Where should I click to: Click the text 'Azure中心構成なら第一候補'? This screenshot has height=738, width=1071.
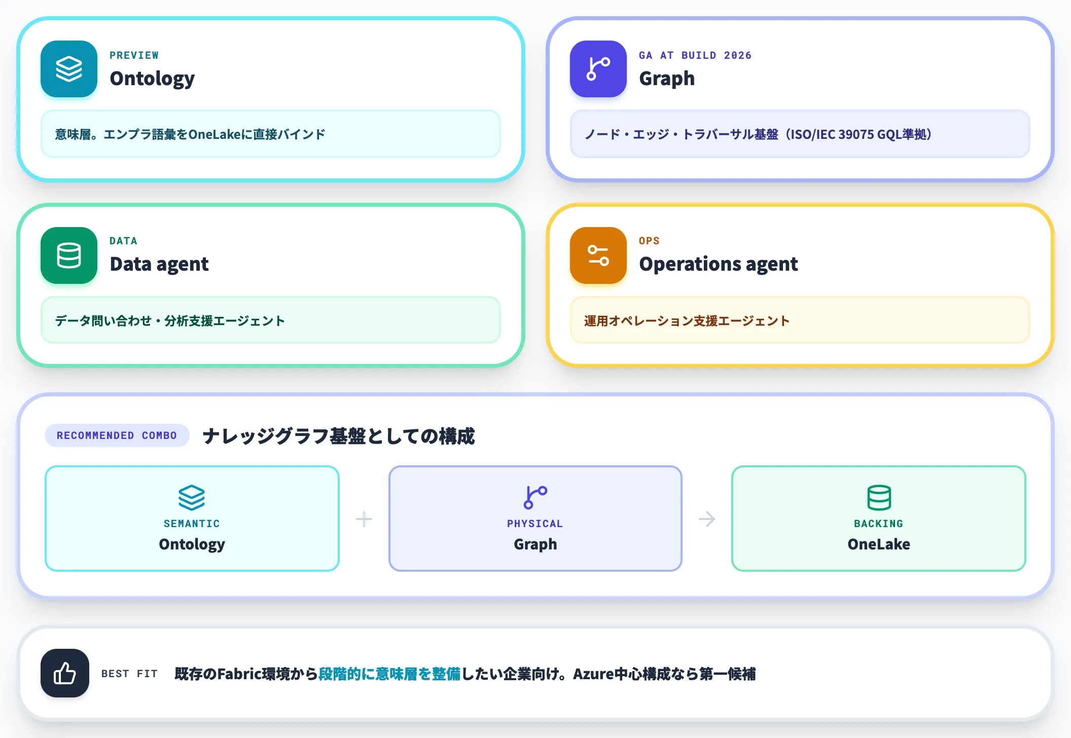click(x=665, y=674)
